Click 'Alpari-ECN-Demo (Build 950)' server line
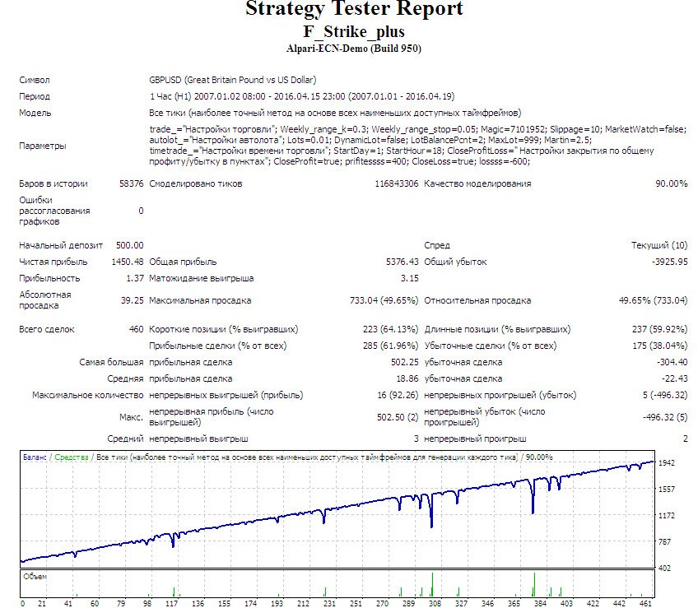 pos(354,49)
